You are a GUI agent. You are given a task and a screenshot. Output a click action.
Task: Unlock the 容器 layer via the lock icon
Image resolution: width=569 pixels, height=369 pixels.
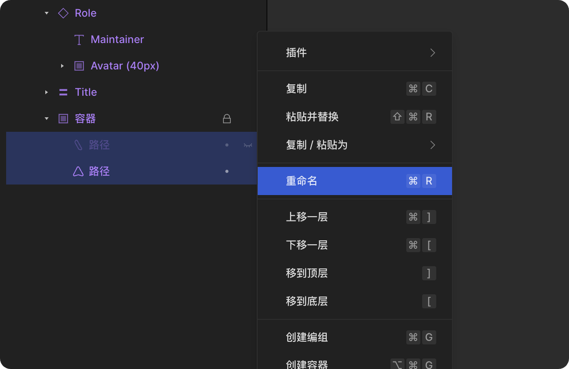[227, 119]
